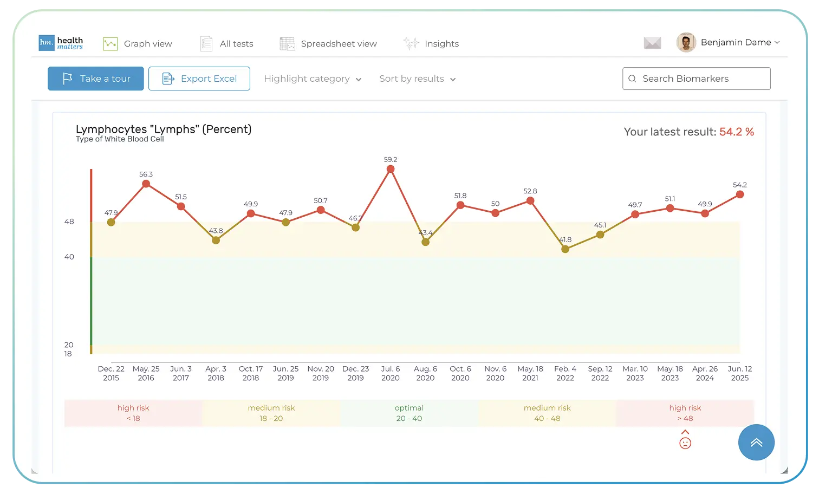Open Insights using the sparkle icon
This screenshot has height=494, width=819.
coord(411,43)
